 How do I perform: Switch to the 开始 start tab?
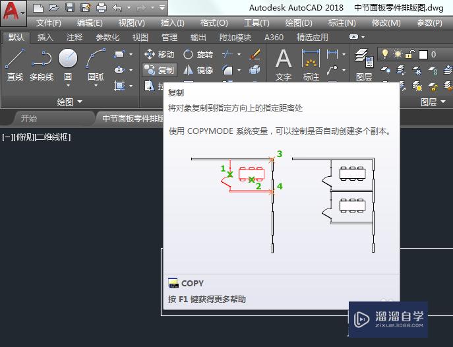click(x=28, y=118)
